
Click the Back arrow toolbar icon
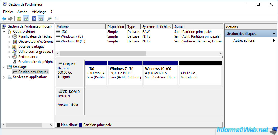point(4,19)
